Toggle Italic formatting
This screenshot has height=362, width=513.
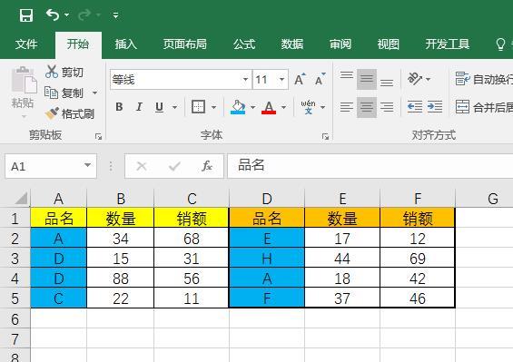point(139,107)
